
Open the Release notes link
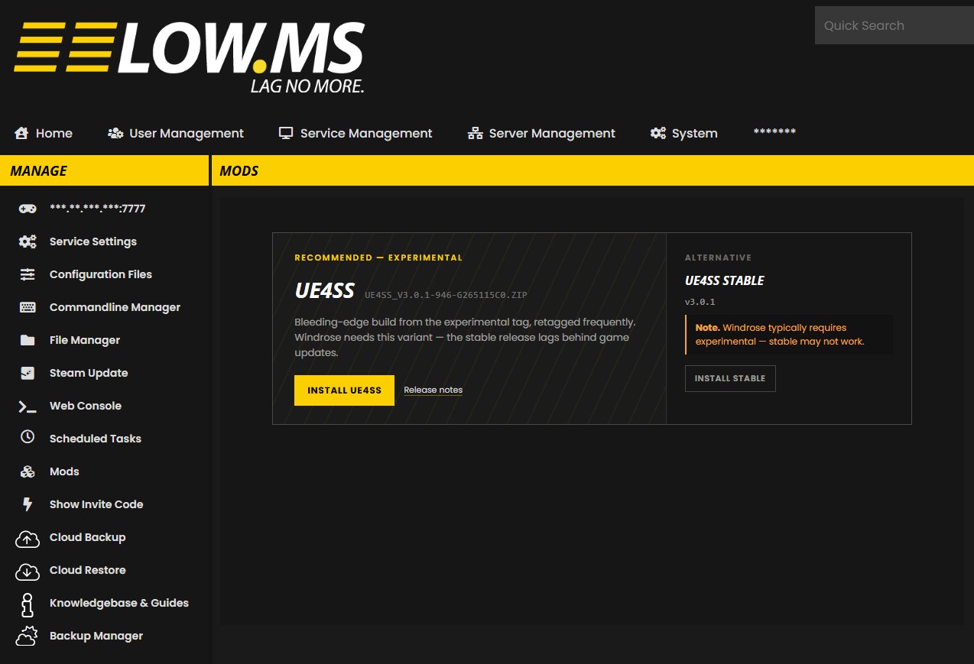433,390
